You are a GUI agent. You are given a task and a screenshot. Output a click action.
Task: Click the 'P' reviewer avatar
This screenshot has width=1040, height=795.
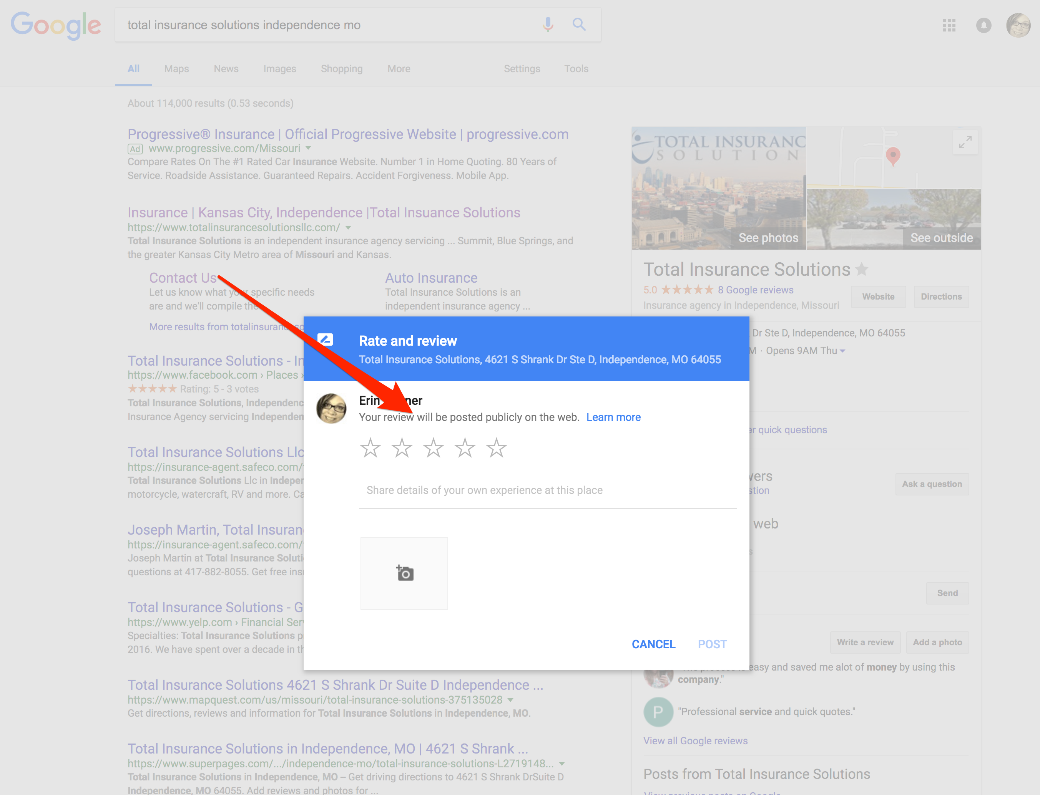(658, 712)
